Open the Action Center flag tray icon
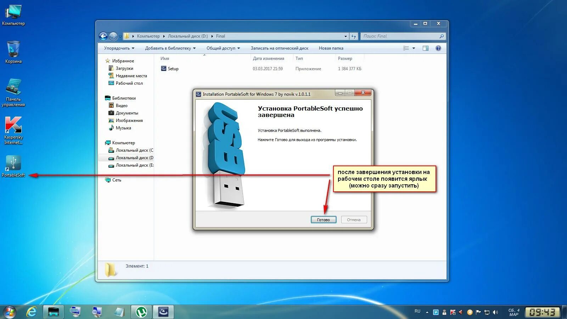567x319 pixels. tap(478, 312)
